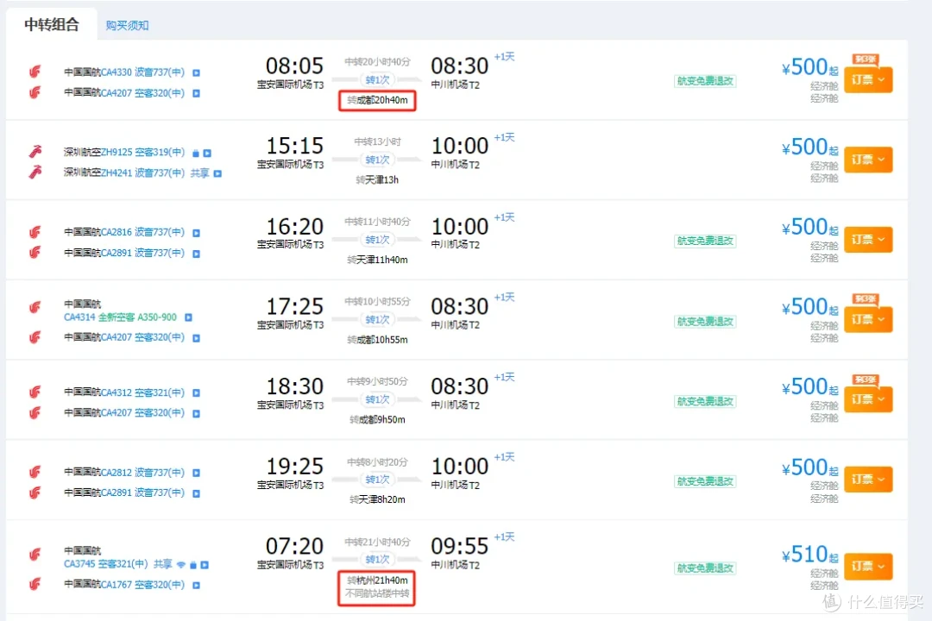Expand 订票 dropdown for the 08:05 flight
The width and height of the screenshot is (932, 621).
point(868,79)
